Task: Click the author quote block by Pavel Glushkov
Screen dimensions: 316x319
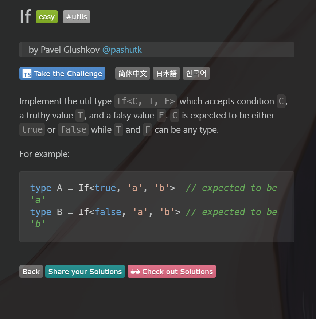Action: coord(157,50)
